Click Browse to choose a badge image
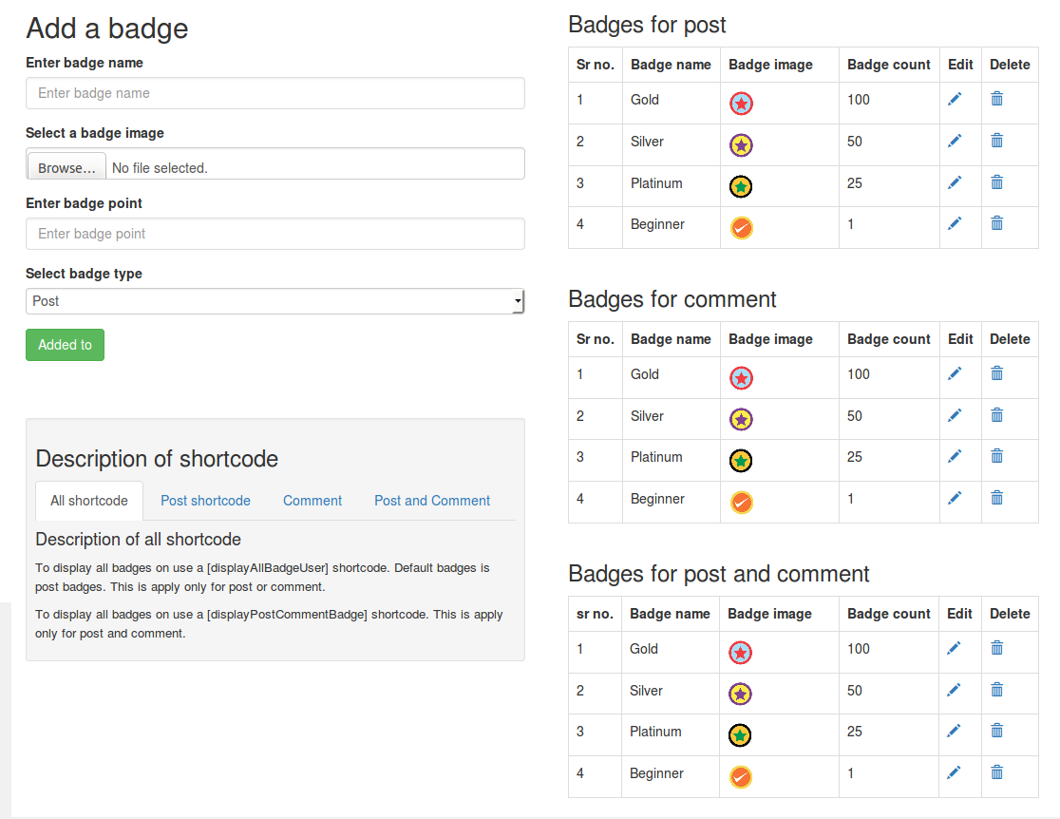 coord(66,167)
